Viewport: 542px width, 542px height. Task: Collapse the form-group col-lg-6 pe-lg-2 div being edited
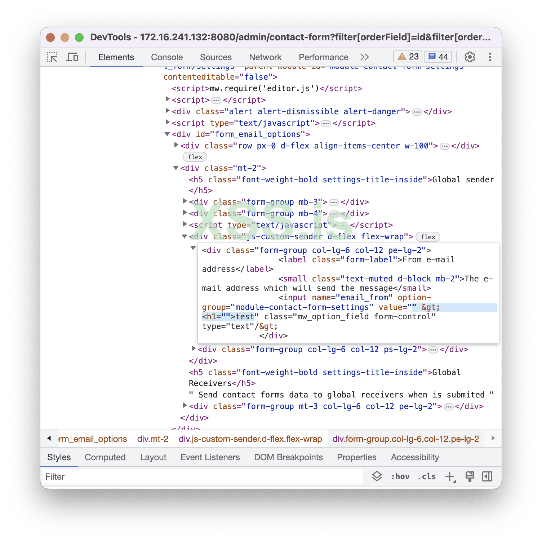pos(193,248)
